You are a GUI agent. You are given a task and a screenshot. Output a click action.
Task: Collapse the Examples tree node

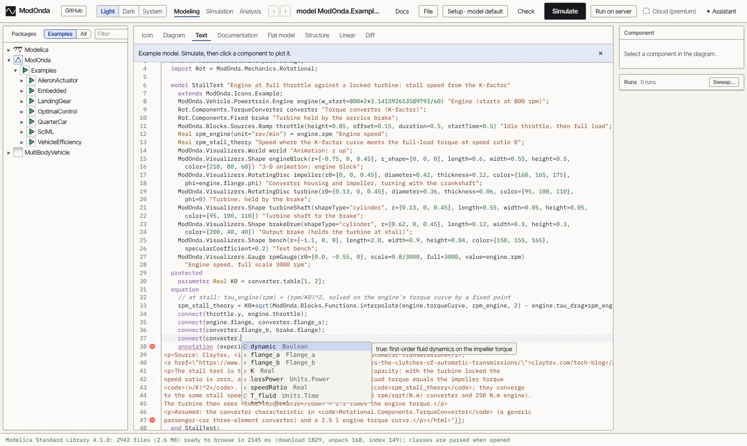click(x=16, y=71)
